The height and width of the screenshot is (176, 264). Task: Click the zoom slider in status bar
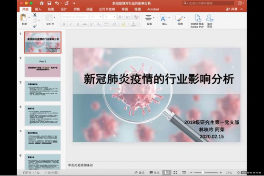(x=206, y=173)
